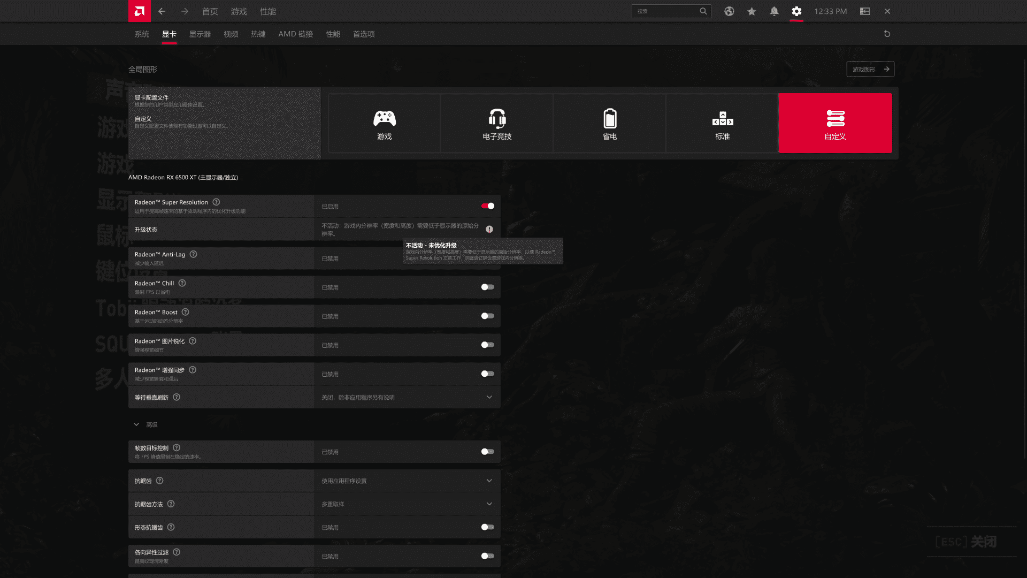1027x578 pixels.
Task: Enable 各向异性过滤 toggle
Action: point(487,556)
